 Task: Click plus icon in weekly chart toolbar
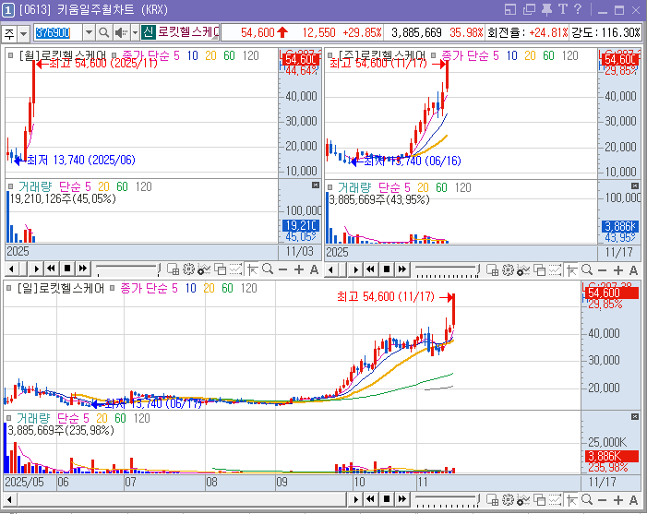618,270
